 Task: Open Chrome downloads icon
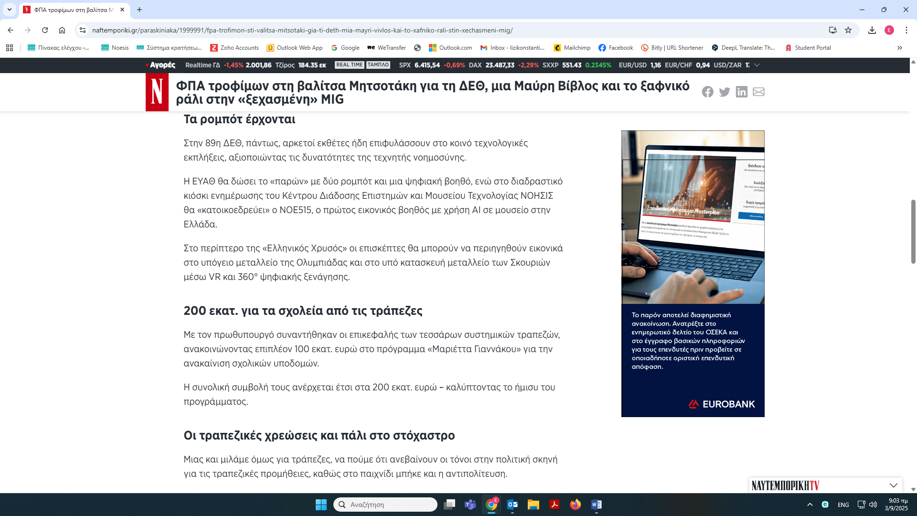click(x=872, y=30)
